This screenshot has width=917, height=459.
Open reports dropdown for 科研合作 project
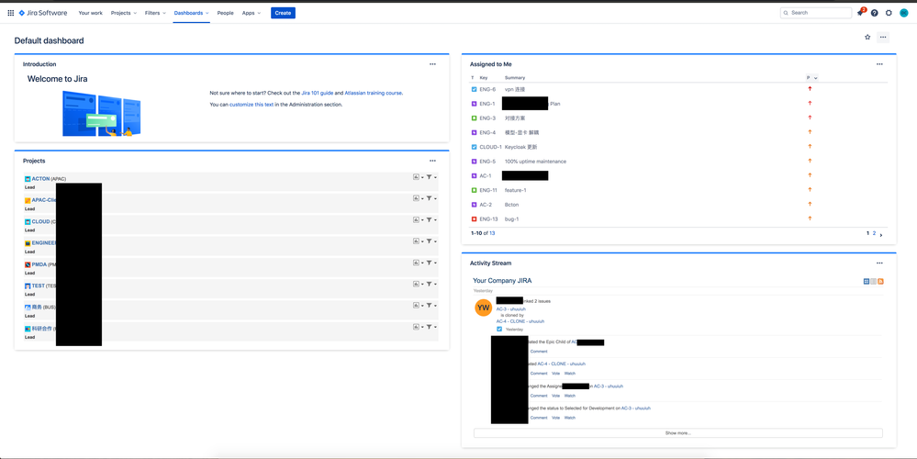(x=419, y=327)
